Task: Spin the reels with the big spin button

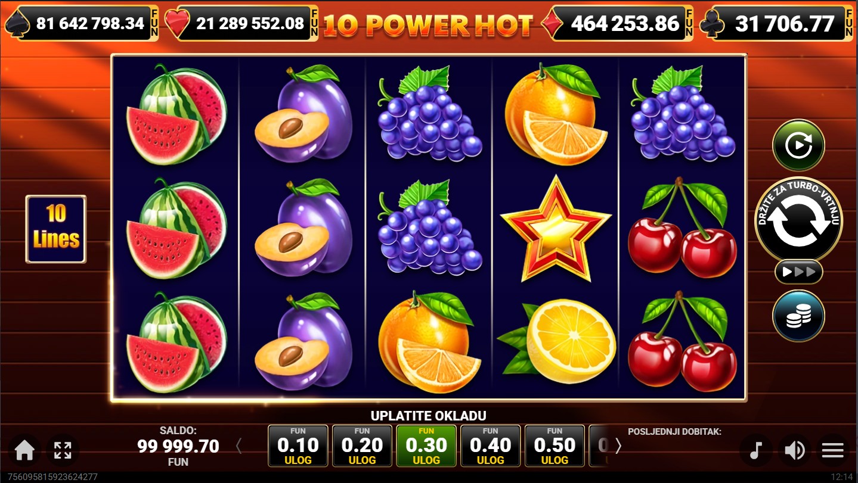Action: coord(798,220)
